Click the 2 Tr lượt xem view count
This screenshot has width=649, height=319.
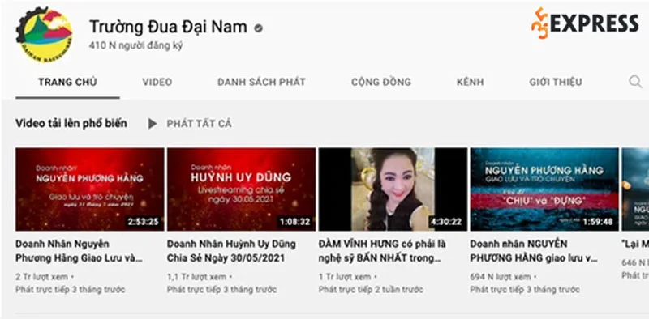point(42,276)
